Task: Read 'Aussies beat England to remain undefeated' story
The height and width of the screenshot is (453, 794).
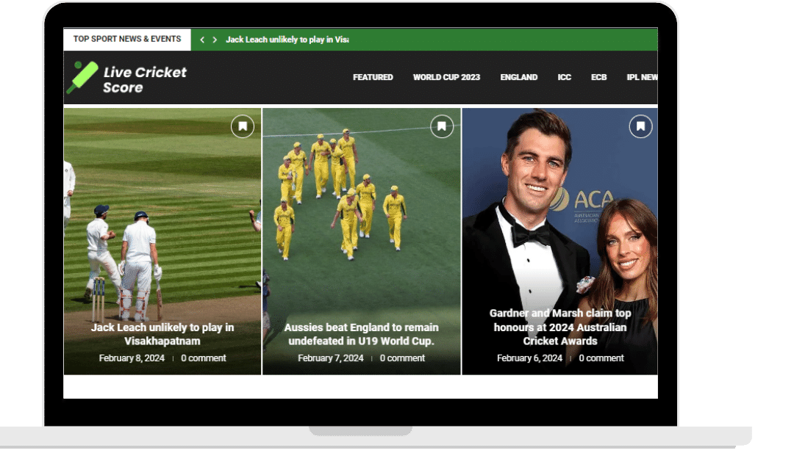Action: pos(361,334)
